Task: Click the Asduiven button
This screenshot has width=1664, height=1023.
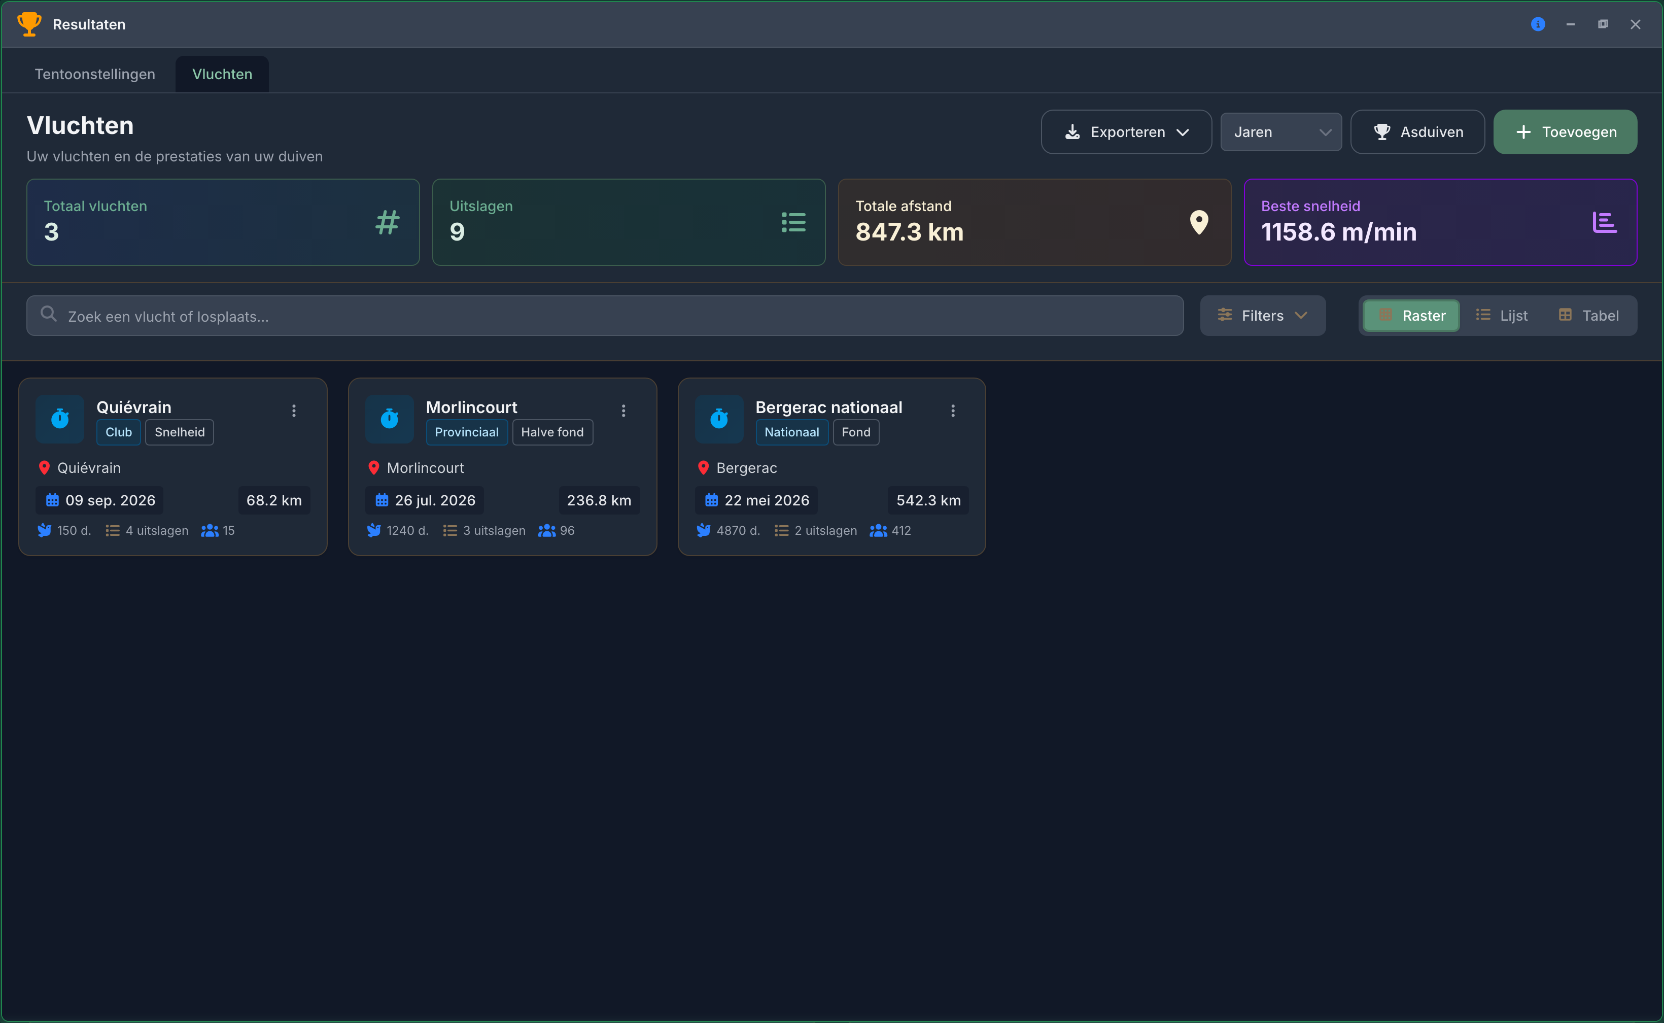Action: click(x=1417, y=132)
